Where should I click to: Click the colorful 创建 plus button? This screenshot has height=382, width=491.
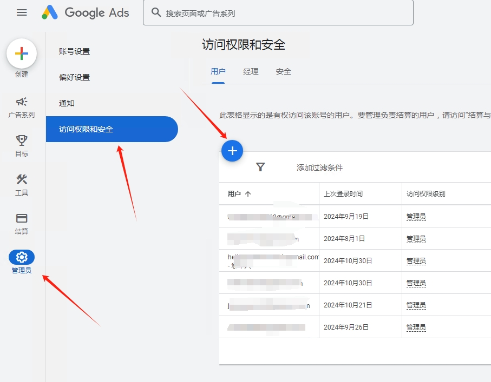[x=22, y=53]
